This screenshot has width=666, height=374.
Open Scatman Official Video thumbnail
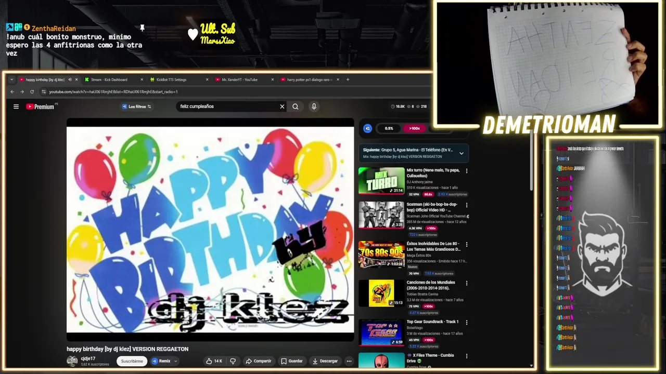pyautogui.click(x=381, y=215)
